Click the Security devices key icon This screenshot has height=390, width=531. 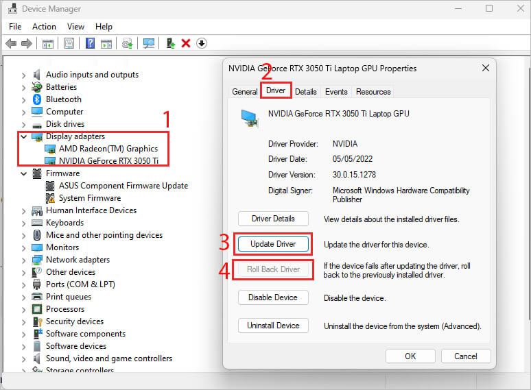tap(37, 321)
